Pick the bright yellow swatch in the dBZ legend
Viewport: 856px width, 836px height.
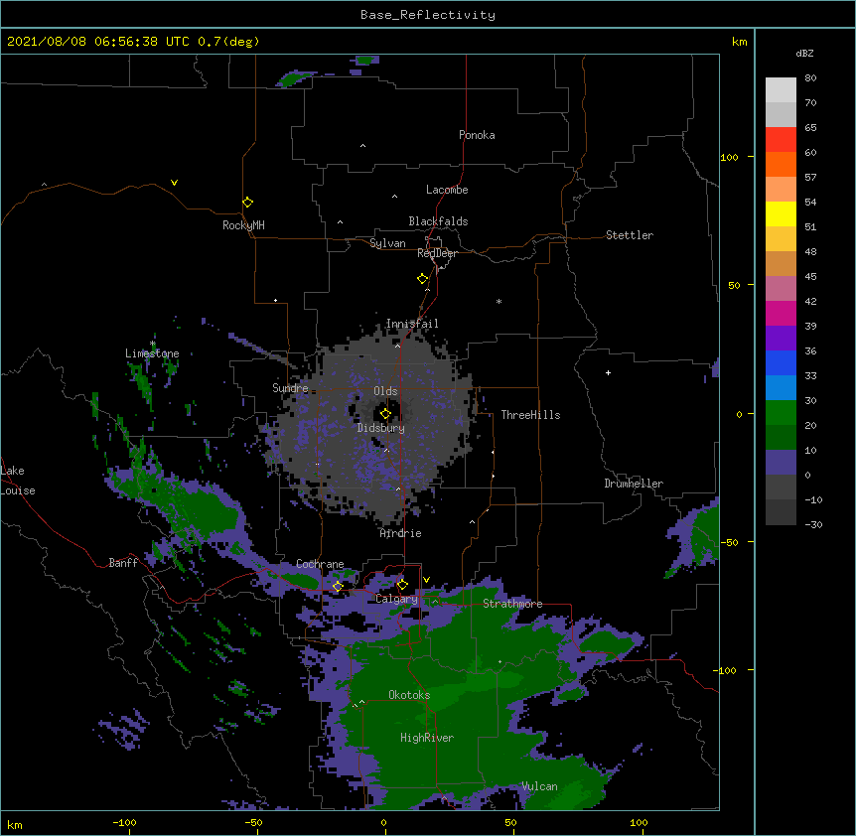point(781,213)
